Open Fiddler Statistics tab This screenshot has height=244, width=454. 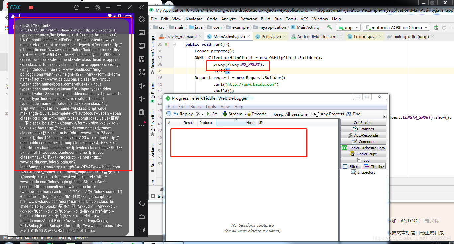click(x=363, y=129)
